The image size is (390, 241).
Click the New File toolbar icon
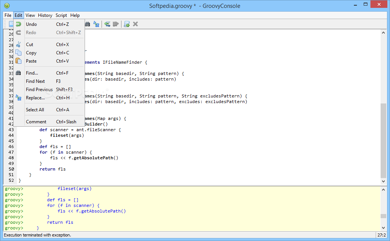pyautogui.click(x=11, y=24)
